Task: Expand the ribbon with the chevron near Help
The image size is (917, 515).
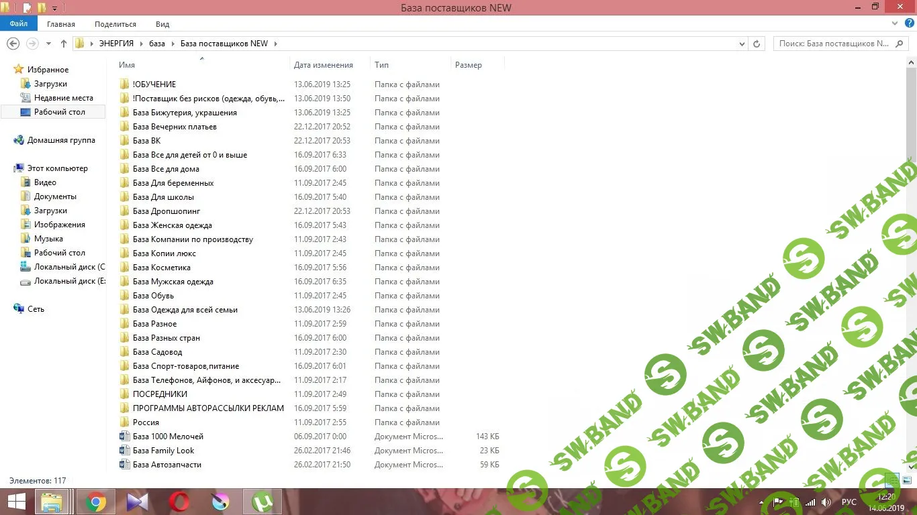Action: [x=895, y=23]
